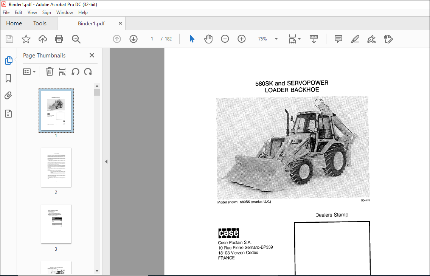The image size is (430, 276).
Task: Rotate the page counterclockwise
Action: click(x=75, y=72)
